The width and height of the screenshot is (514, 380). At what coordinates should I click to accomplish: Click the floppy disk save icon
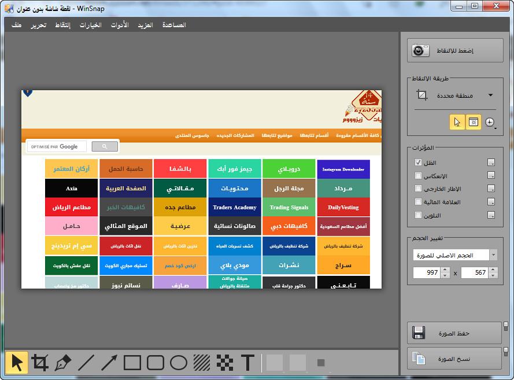[419, 333]
